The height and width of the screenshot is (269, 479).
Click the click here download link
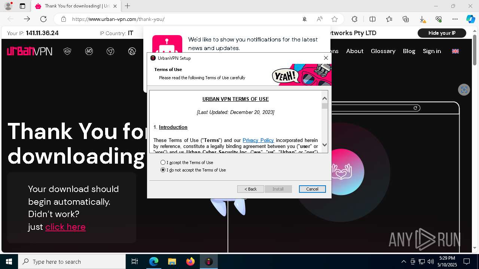(x=65, y=227)
